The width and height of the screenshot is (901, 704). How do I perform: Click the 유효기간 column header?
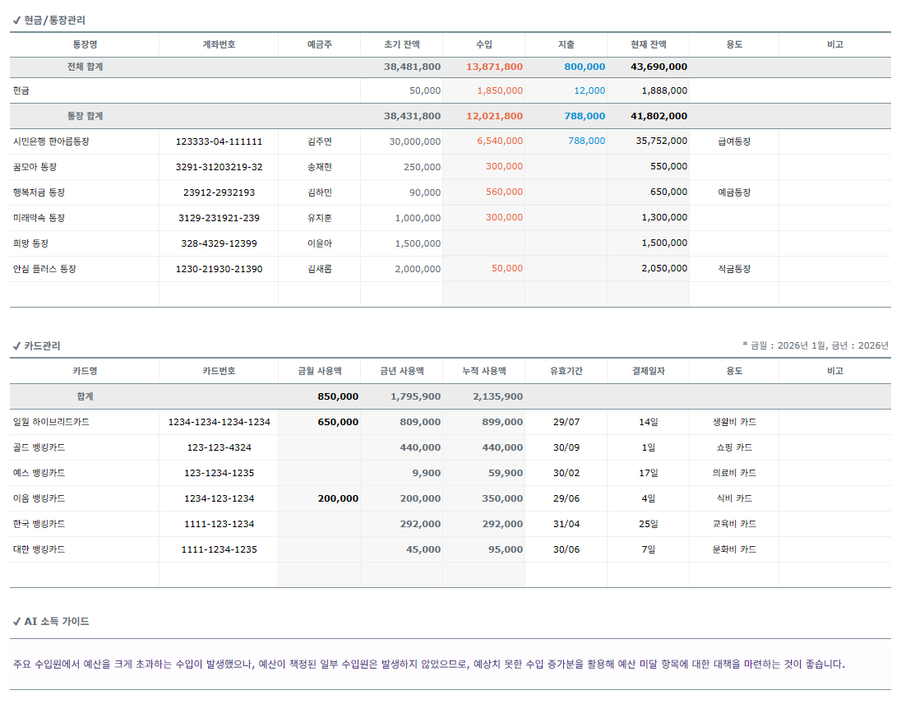tap(566, 371)
